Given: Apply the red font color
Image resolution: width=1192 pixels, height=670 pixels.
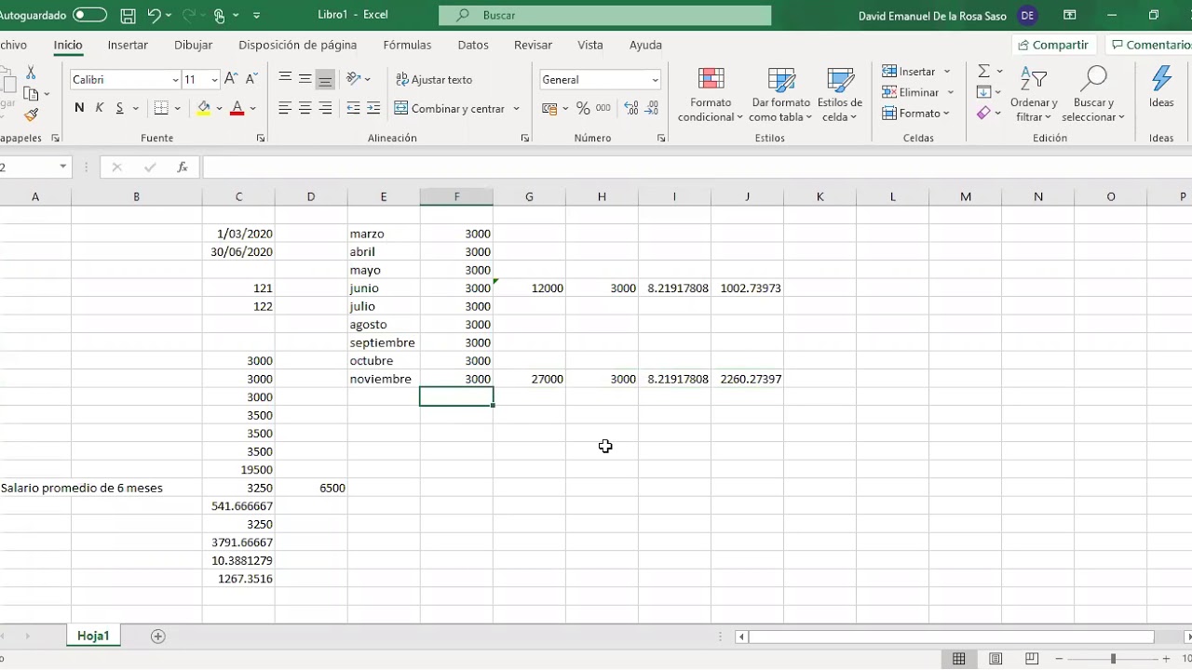Looking at the screenshot, I should click(237, 109).
